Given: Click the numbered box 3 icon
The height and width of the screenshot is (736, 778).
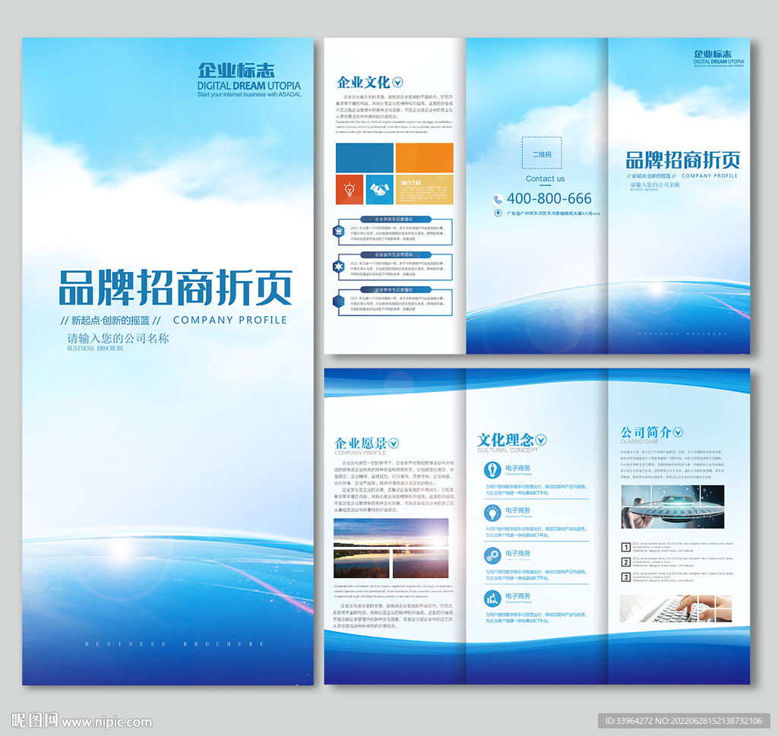Looking at the screenshot, I should click(626, 576).
